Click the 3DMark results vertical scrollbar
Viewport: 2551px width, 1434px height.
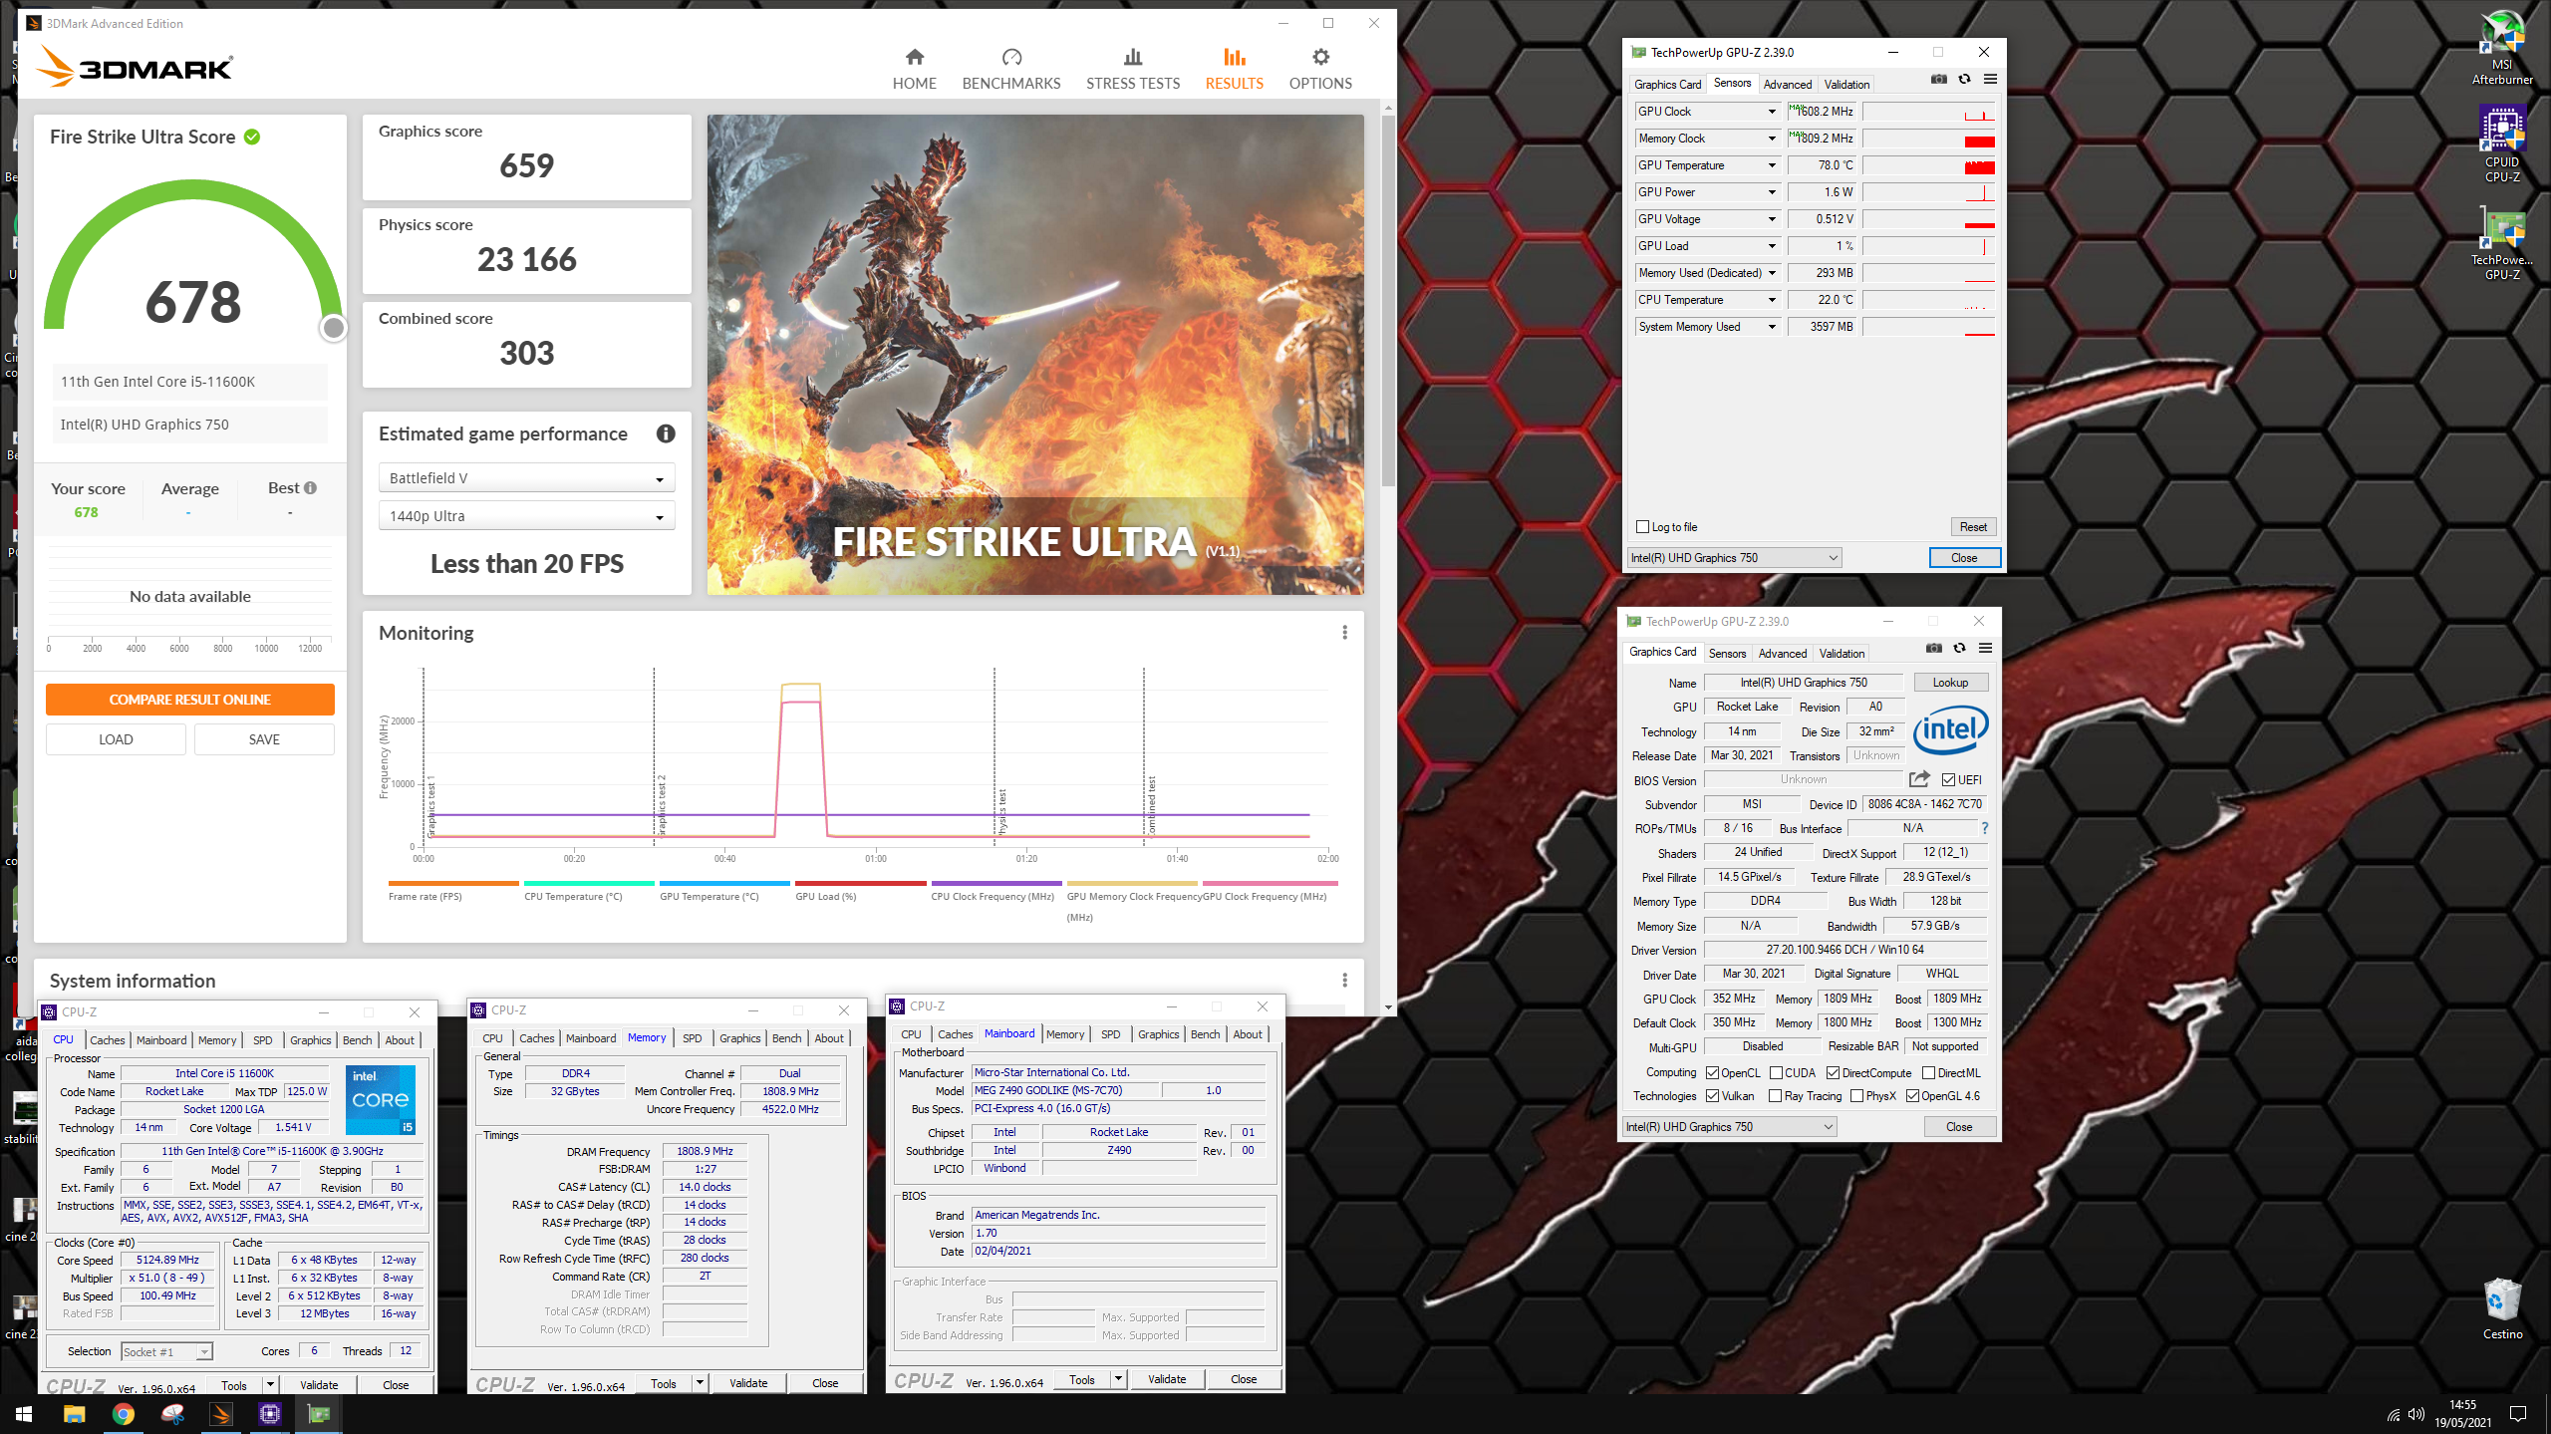[x=1388, y=300]
